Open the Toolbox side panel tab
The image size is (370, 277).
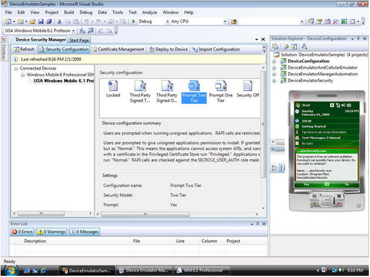pos(4,49)
